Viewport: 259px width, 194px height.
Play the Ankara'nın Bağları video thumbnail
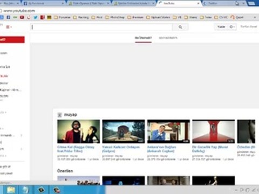point(168,131)
